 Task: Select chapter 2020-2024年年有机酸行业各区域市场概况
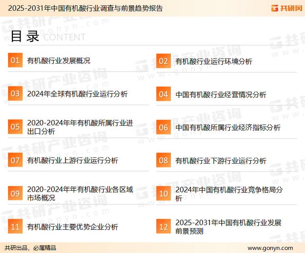point(80,194)
